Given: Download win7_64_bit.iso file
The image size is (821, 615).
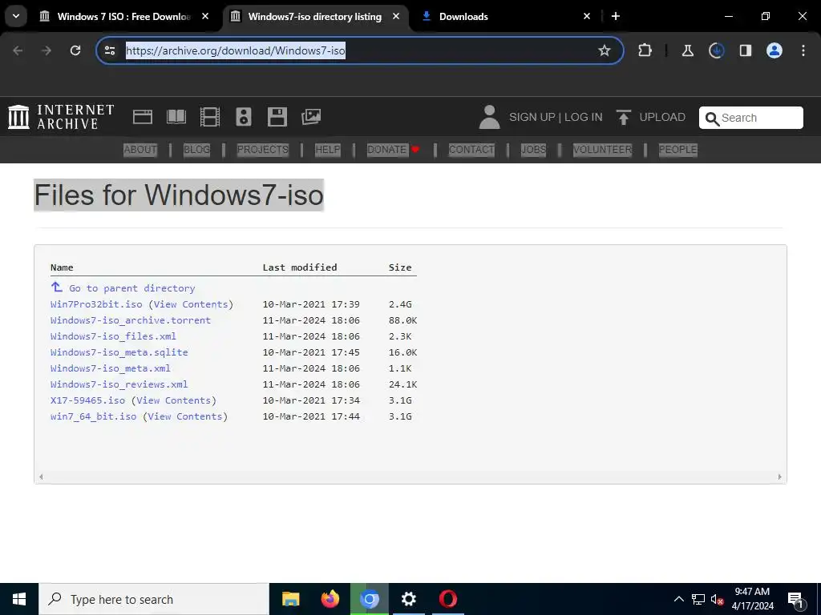Looking at the screenshot, I should (x=93, y=416).
